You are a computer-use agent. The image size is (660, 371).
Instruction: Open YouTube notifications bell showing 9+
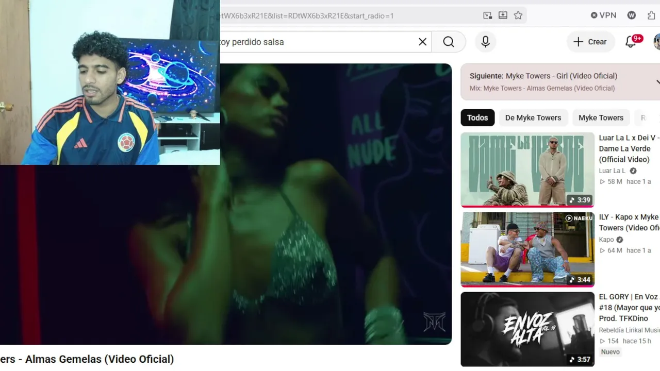pos(631,42)
